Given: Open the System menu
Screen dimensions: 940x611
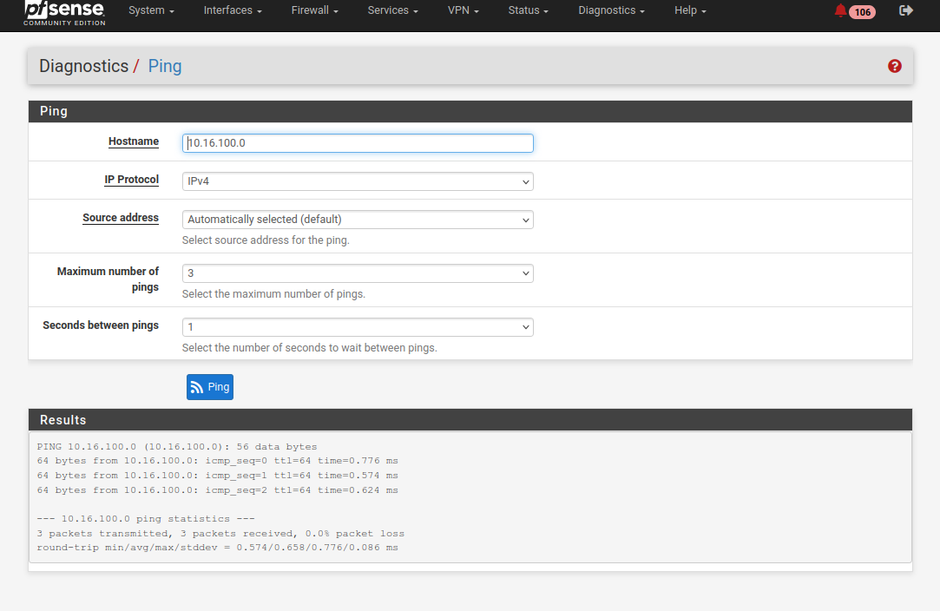Looking at the screenshot, I should coord(151,10).
